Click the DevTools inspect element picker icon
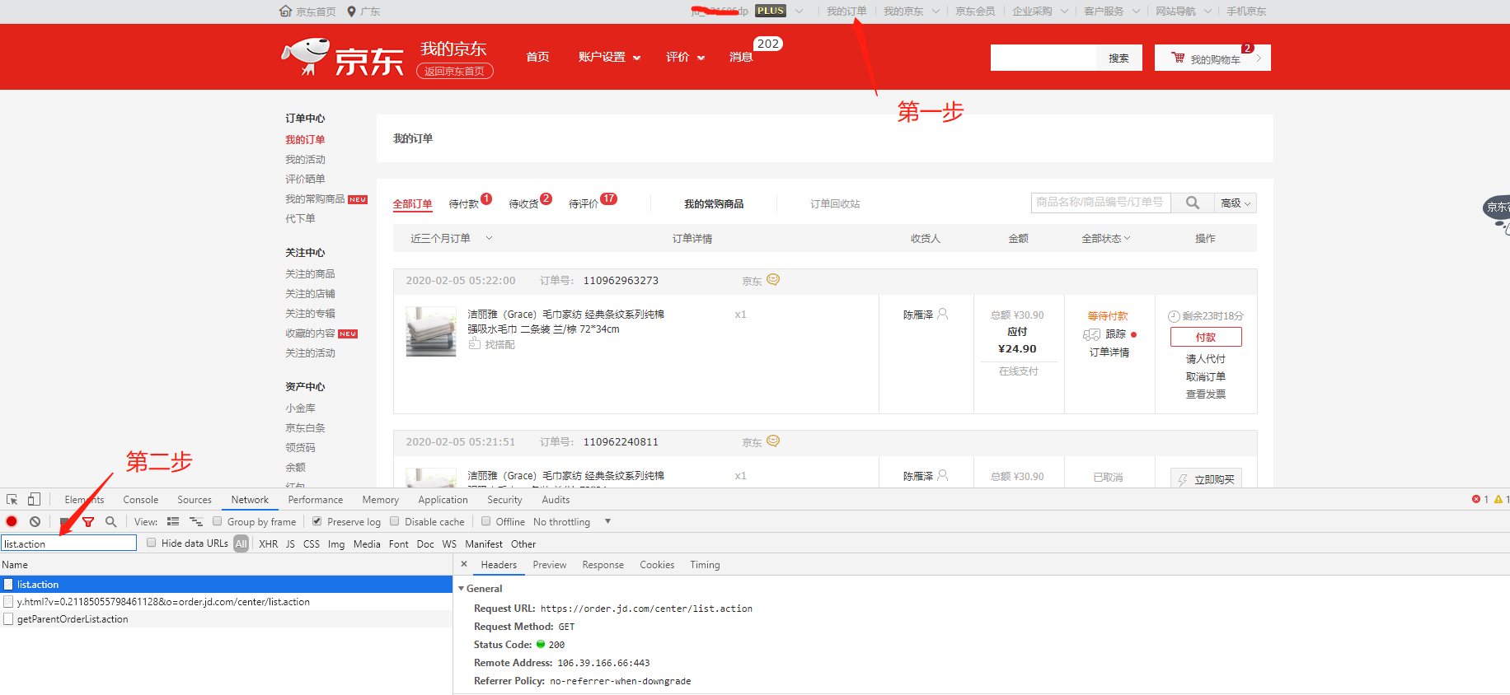1510x695 pixels. 12,500
